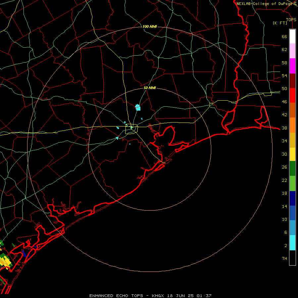Click the yellow Houston loop highway box
Image resolution: width=298 pixels, height=298 pixels.
click(131, 129)
